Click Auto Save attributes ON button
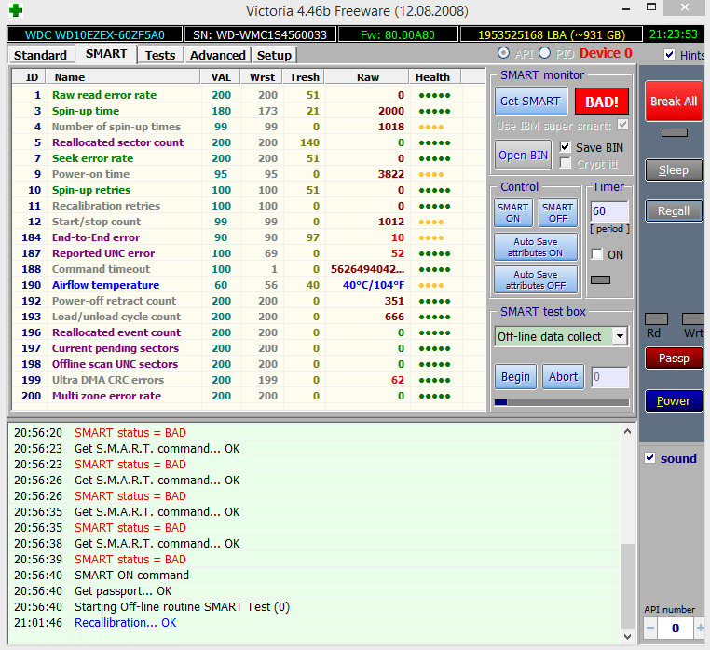The width and height of the screenshot is (710, 650). coord(535,247)
